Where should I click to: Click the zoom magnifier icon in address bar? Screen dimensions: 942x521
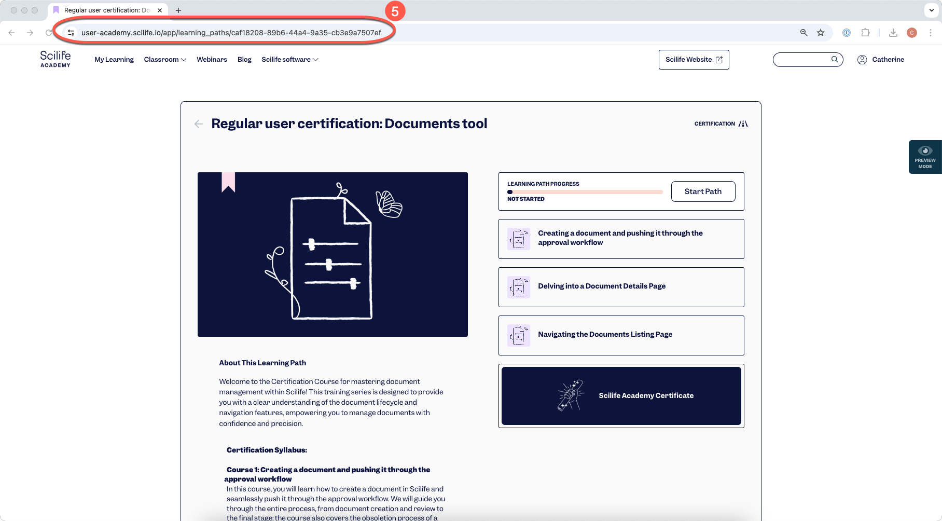pos(804,33)
